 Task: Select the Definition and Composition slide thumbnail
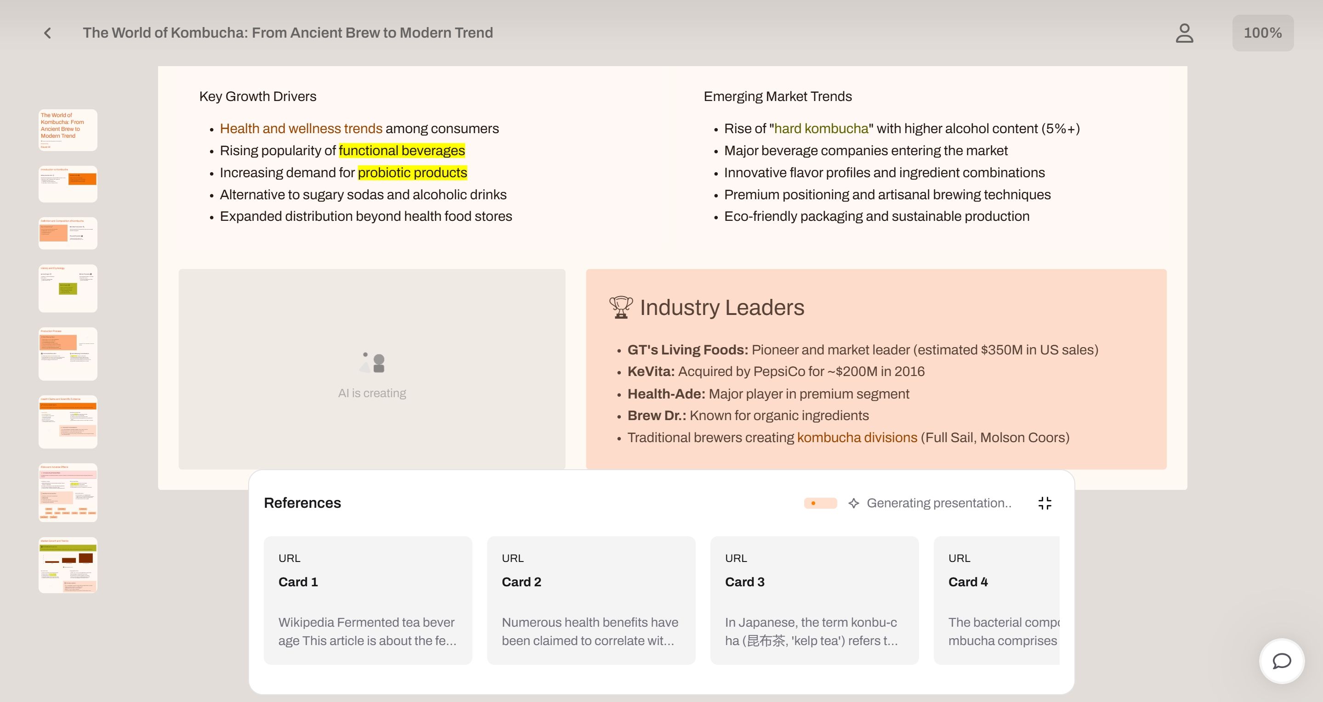tap(68, 233)
